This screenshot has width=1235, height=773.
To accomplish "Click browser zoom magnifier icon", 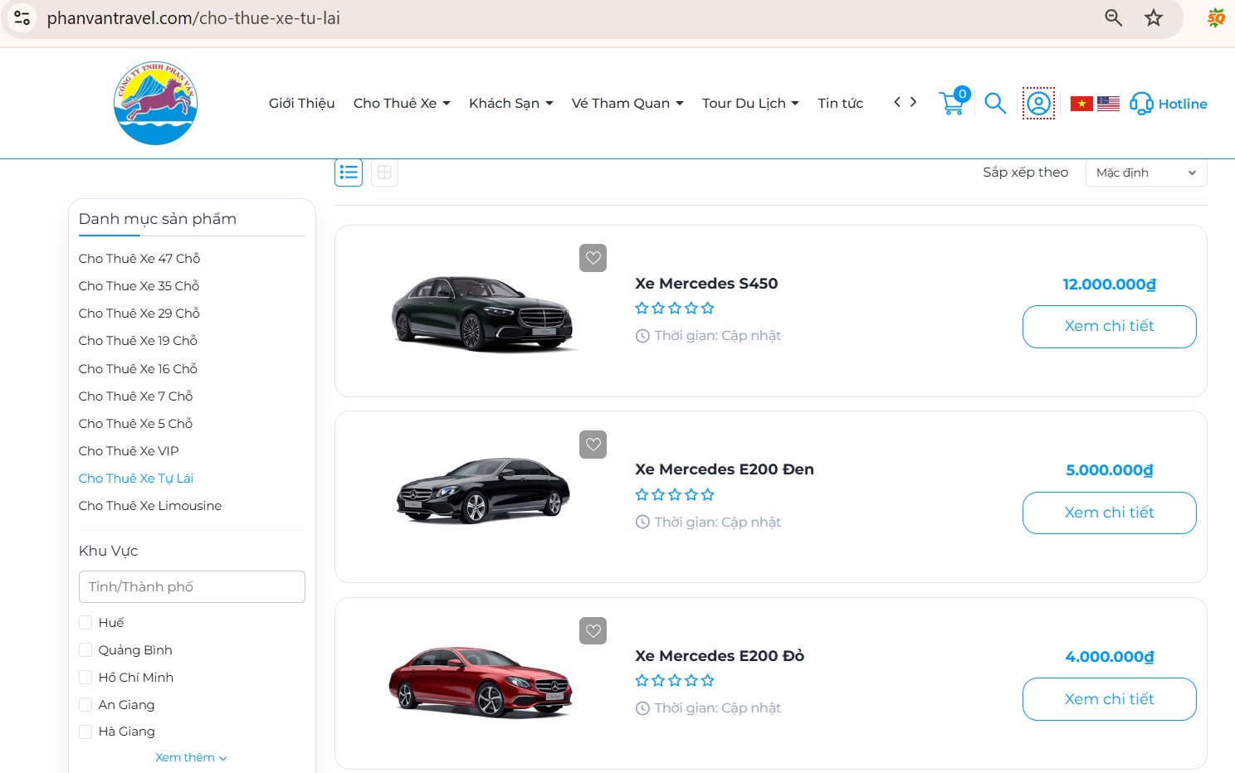I will pyautogui.click(x=1113, y=17).
